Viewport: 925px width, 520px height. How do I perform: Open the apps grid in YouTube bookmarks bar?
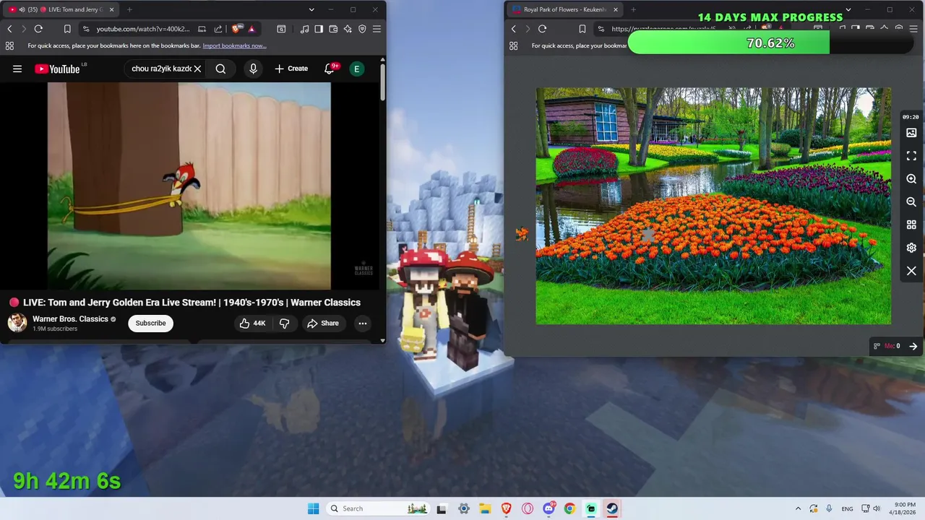(x=9, y=45)
